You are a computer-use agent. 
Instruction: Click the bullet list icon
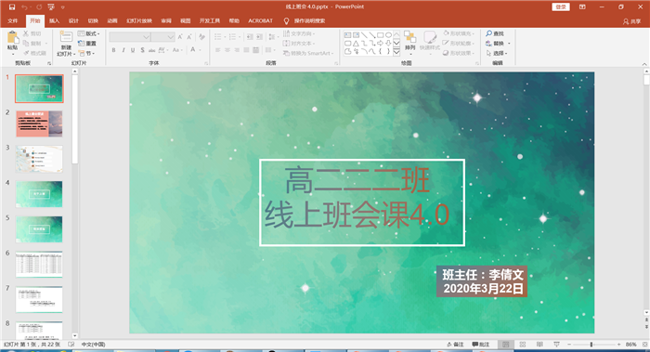pyautogui.click(x=217, y=37)
